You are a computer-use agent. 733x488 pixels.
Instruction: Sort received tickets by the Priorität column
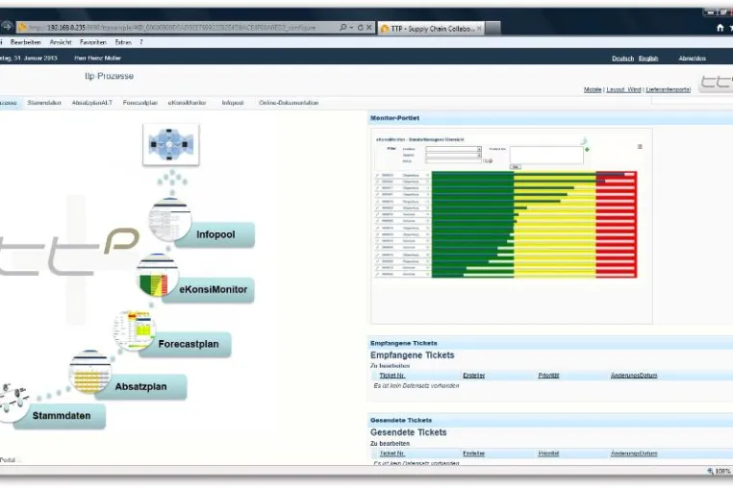click(x=548, y=376)
